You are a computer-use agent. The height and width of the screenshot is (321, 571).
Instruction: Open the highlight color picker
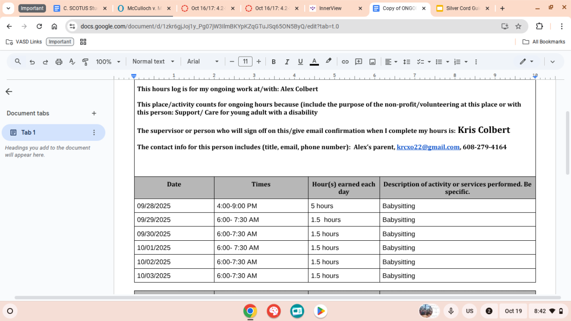(x=329, y=62)
